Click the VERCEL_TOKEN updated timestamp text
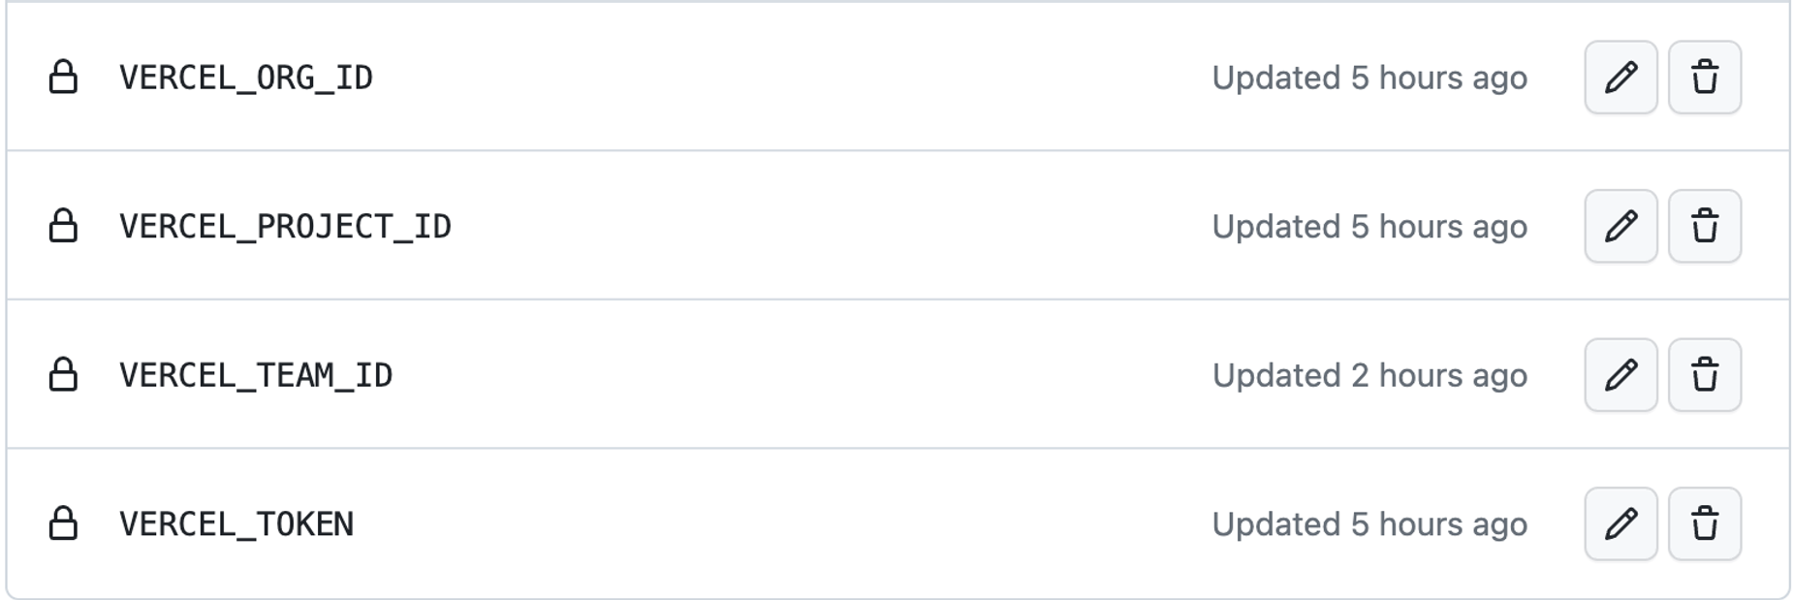This screenshot has height=600, width=1793. pyautogui.click(x=1368, y=524)
